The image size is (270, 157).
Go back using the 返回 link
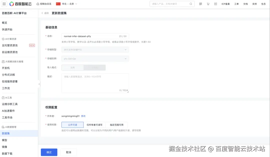(45, 13)
